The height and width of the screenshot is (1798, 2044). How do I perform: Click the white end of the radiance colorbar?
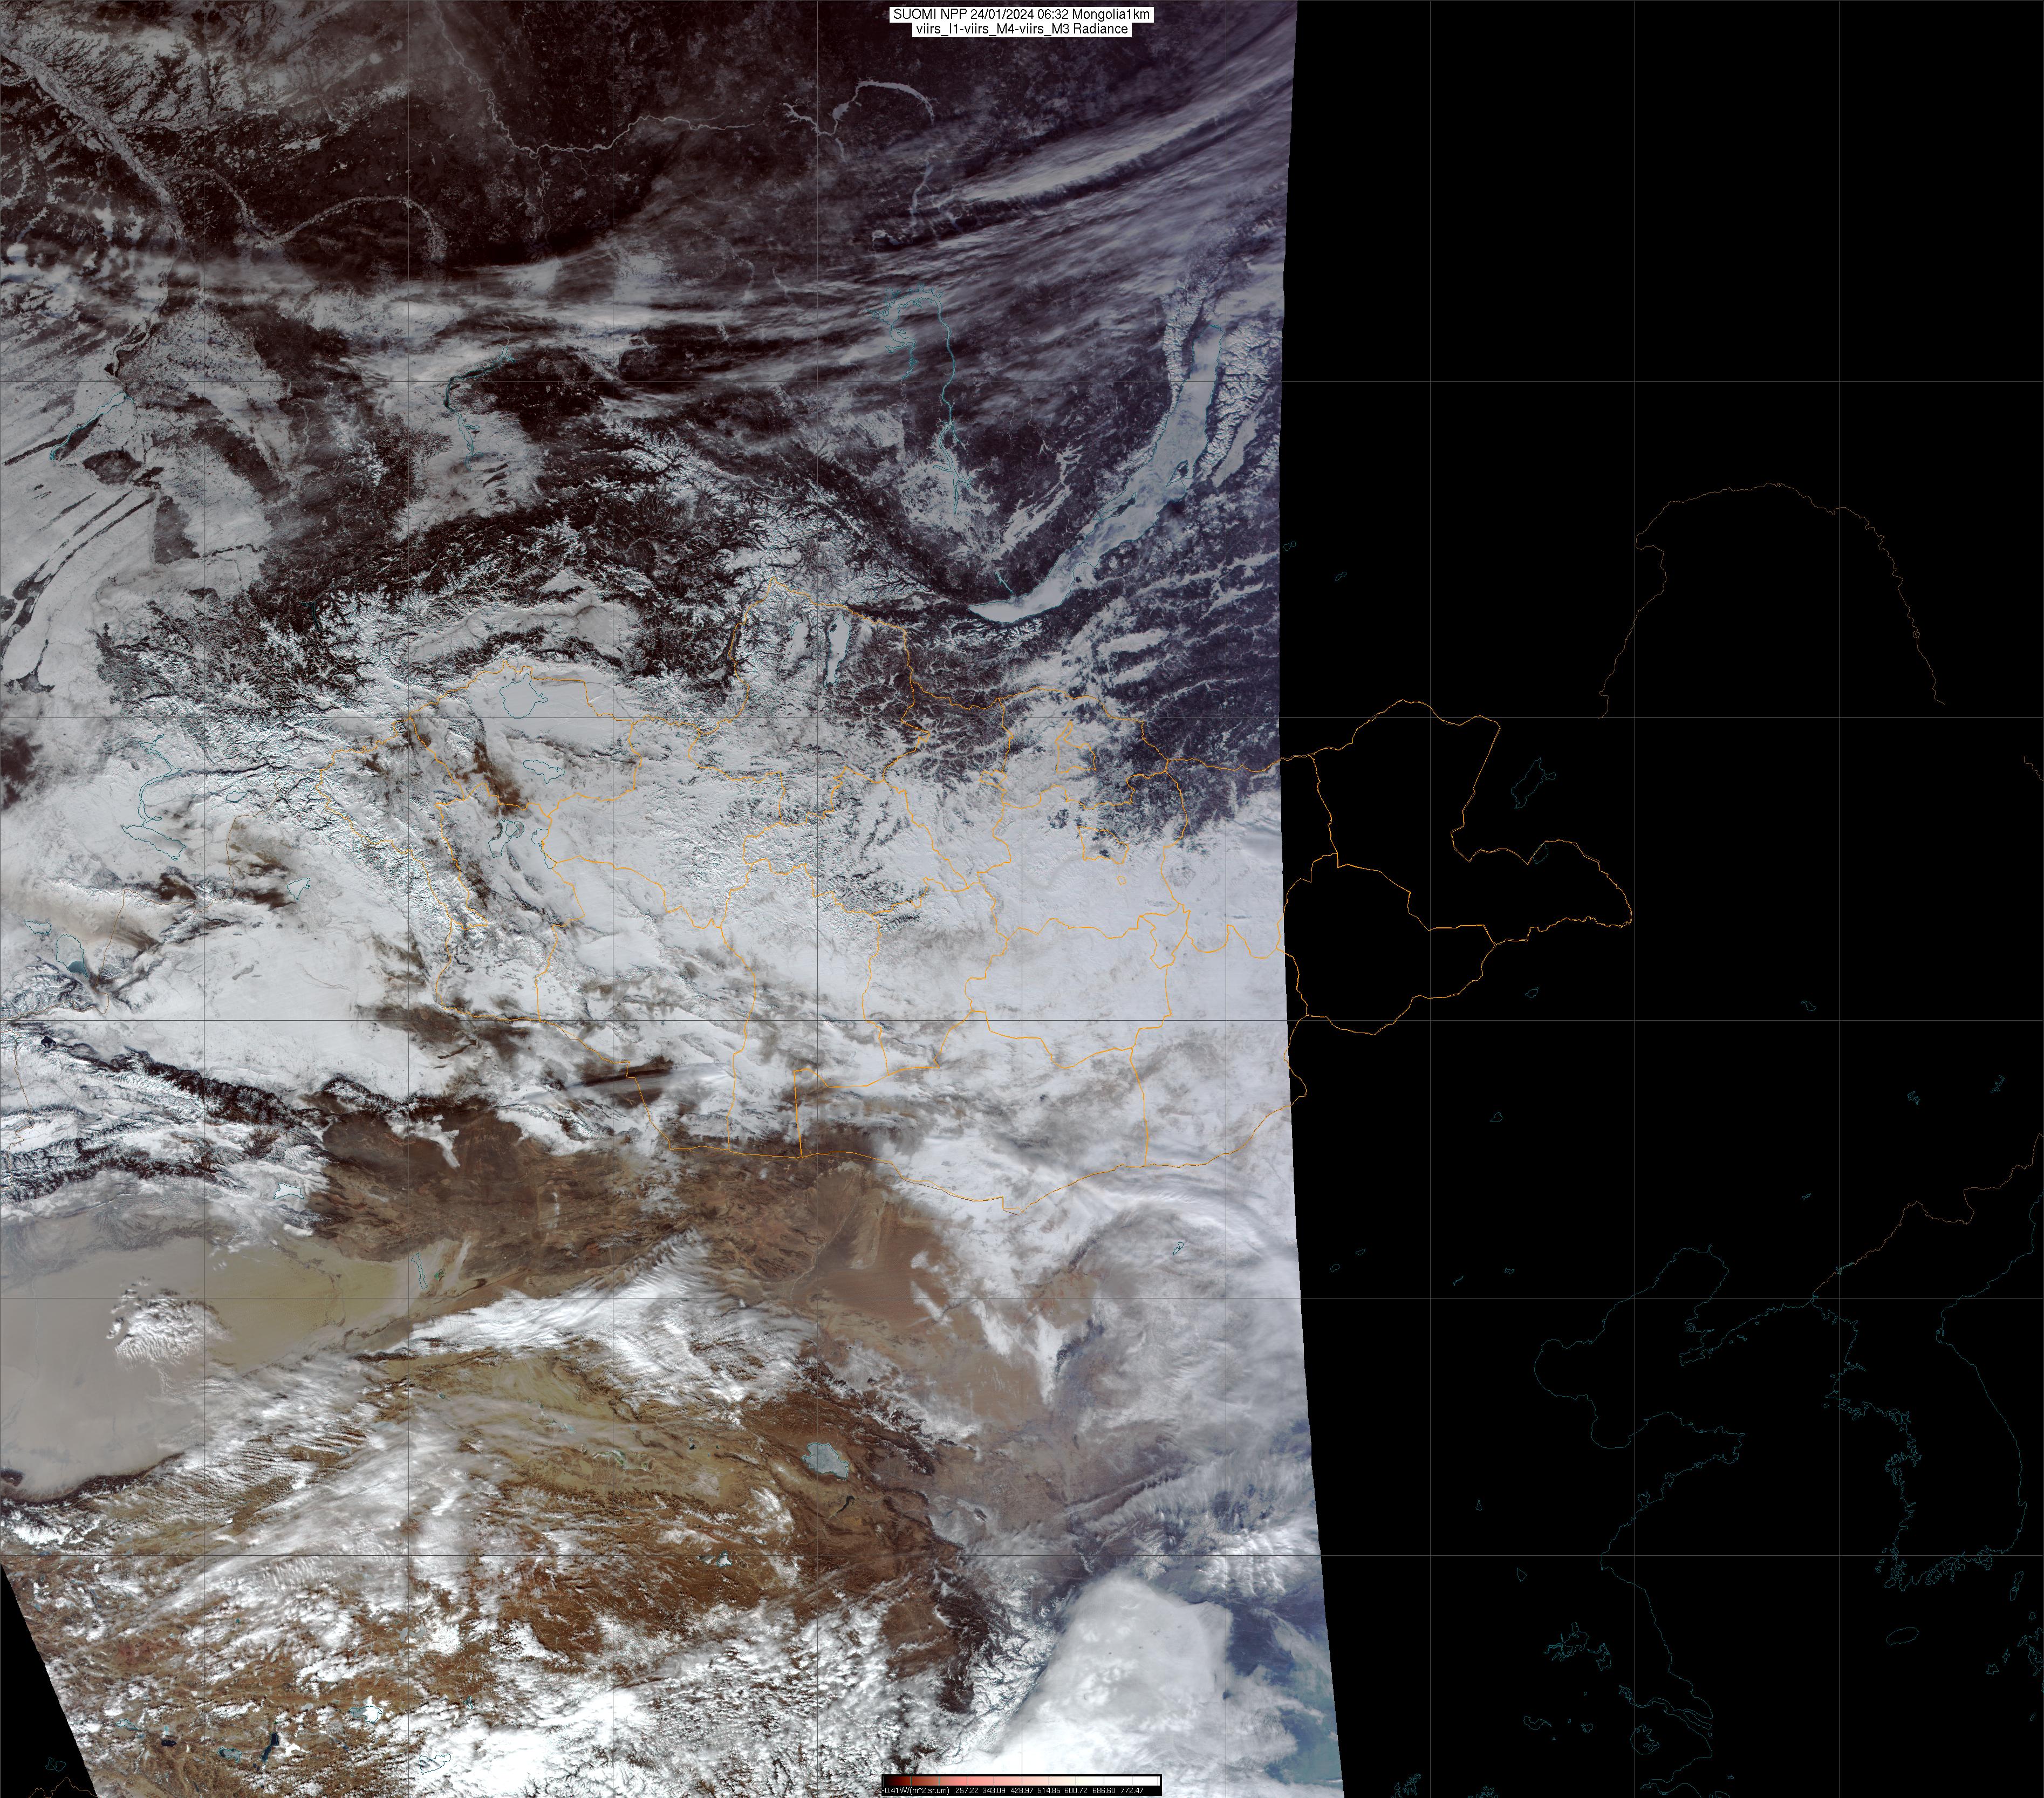pos(1145,1781)
